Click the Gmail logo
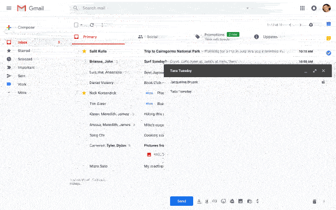Screen dimensions: 336x210 (30, 8)
